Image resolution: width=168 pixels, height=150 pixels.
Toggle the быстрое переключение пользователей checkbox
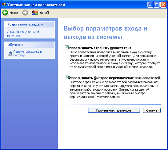tap(67, 77)
